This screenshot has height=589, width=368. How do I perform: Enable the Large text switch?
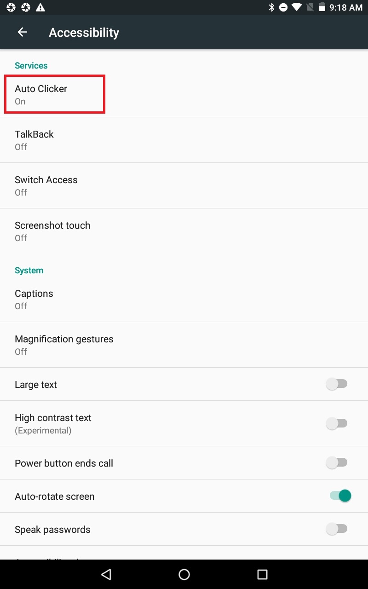337,384
